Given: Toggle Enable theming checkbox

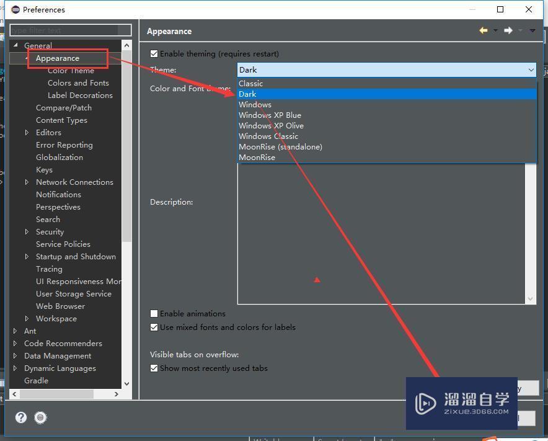Looking at the screenshot, I should (x=154, y=54).
